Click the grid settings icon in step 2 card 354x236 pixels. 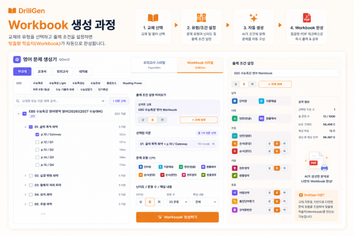pyautogui.click(x=201, y=18)
